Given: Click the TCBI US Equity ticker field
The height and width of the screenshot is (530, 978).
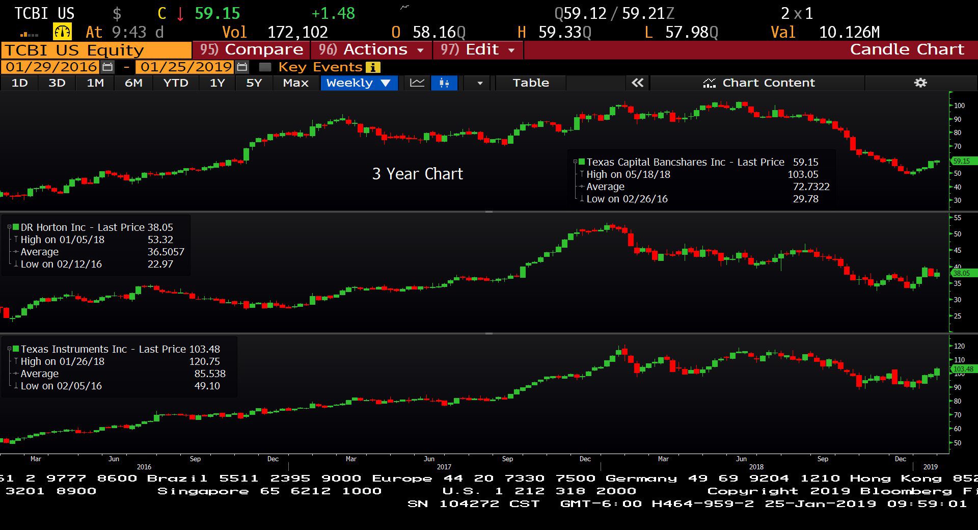Looking at the screenshot, I should 96,50.
